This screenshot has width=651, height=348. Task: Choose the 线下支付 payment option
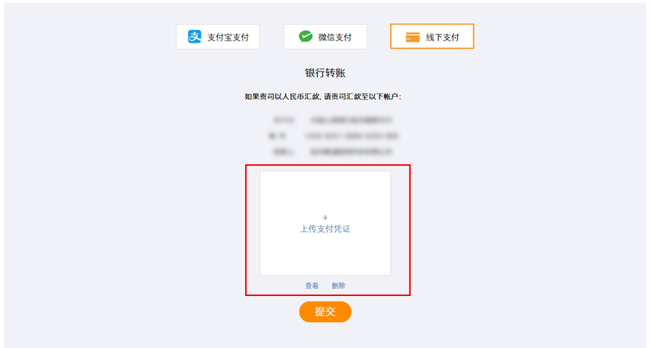pos(431,37)
